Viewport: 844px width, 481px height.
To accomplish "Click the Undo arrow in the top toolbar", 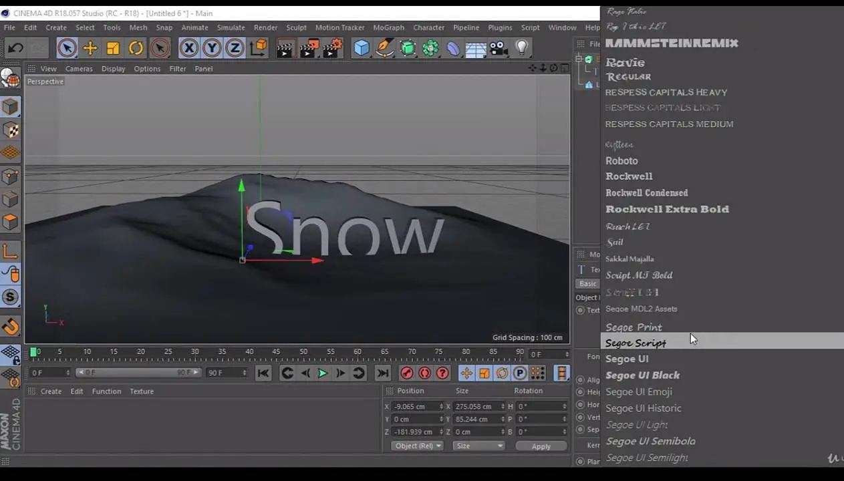I will pos(15,47).
